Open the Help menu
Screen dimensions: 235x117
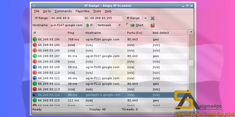tap(108, 11)
